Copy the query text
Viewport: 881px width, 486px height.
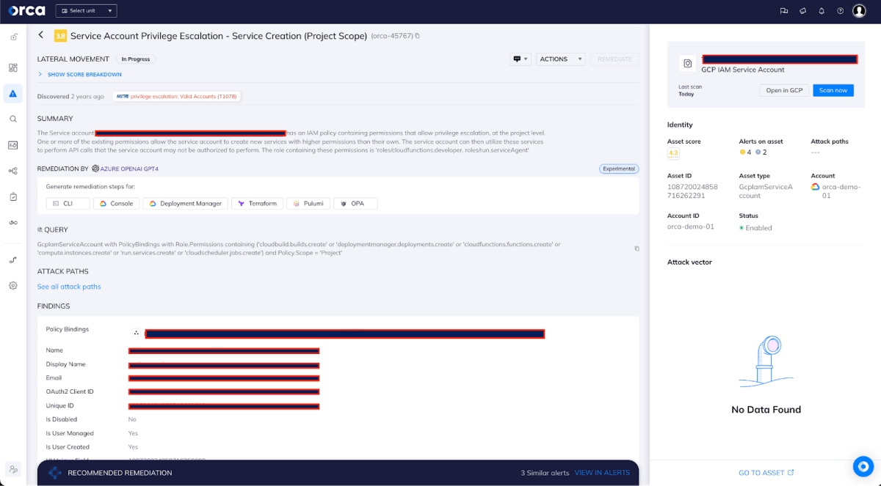pos(637,248)
